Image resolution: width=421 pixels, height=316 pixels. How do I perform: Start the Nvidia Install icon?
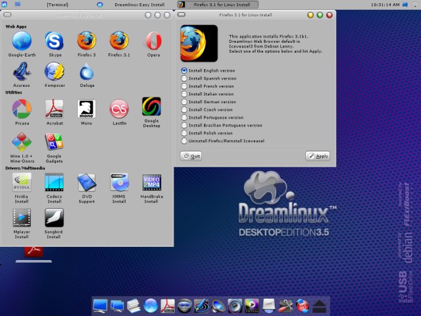tap(22, 182)
